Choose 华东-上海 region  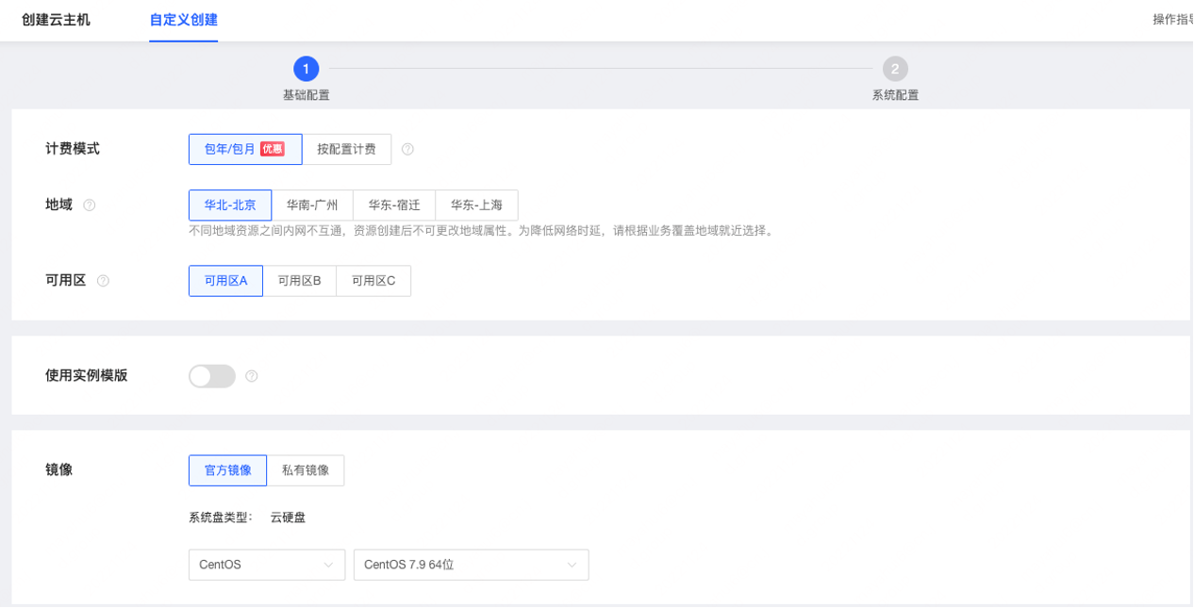476,205
